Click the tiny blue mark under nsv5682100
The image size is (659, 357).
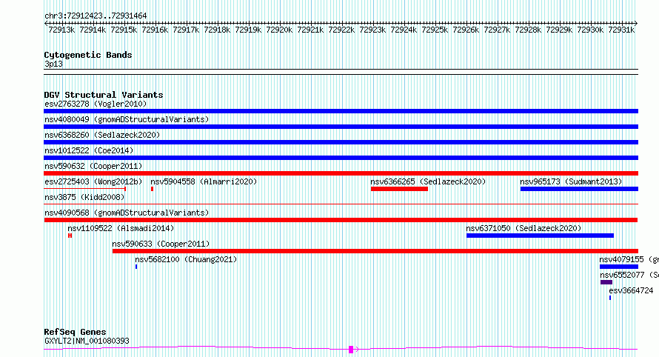pyautogui.click(x=136, y=267)
